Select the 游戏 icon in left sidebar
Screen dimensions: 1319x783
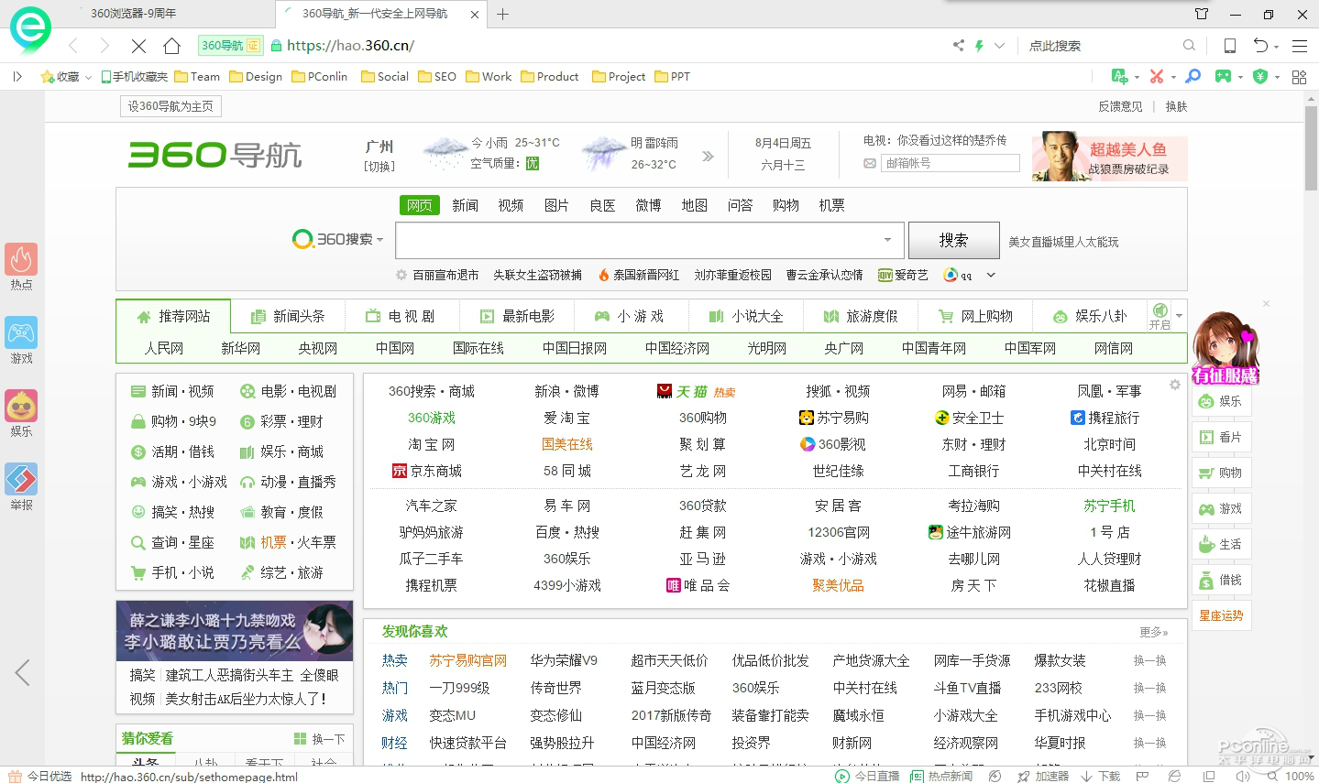[20, 332]
